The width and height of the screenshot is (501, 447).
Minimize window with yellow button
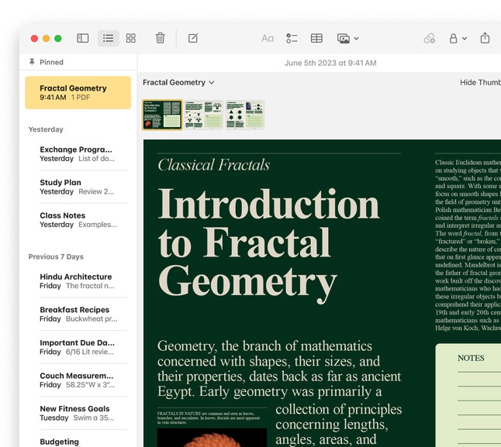point(46,38)
